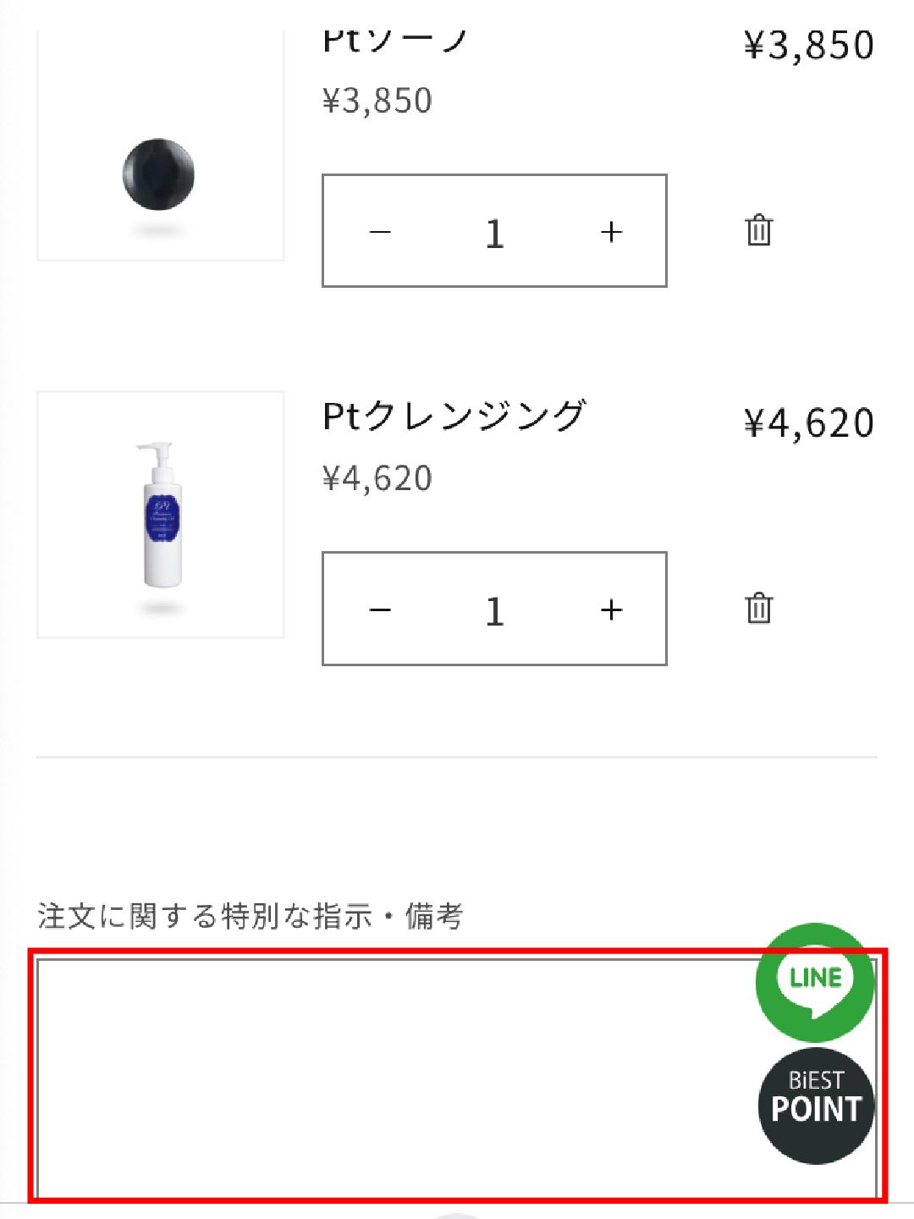Click the Ptクレンジング quantity number field
The width and height of the screenshot is (914, 1219).
(495, 609)
